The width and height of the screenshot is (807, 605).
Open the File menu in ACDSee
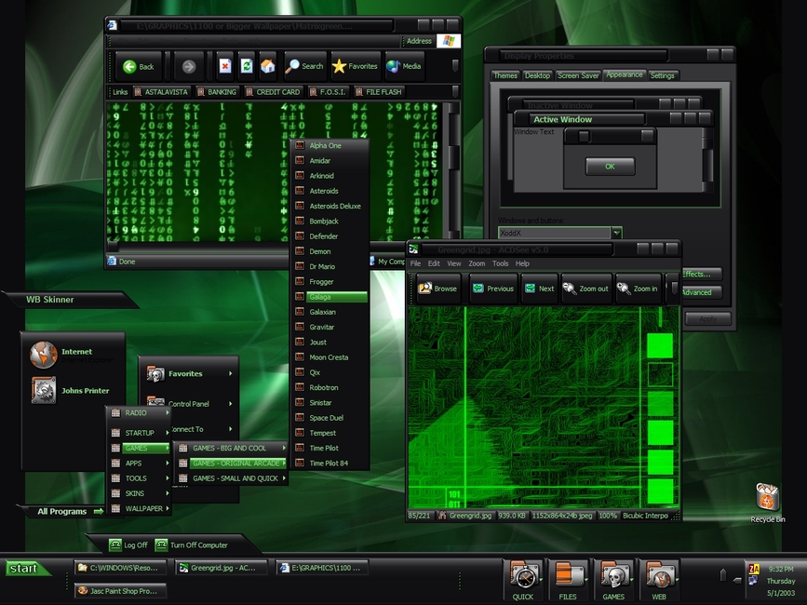pyautogui.click(x=415, y=263)
